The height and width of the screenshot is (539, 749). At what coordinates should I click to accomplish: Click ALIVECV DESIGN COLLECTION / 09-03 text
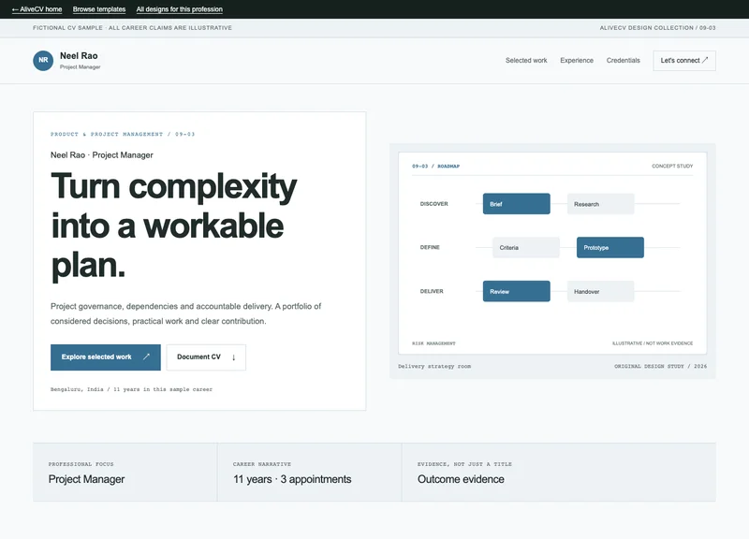657,28
